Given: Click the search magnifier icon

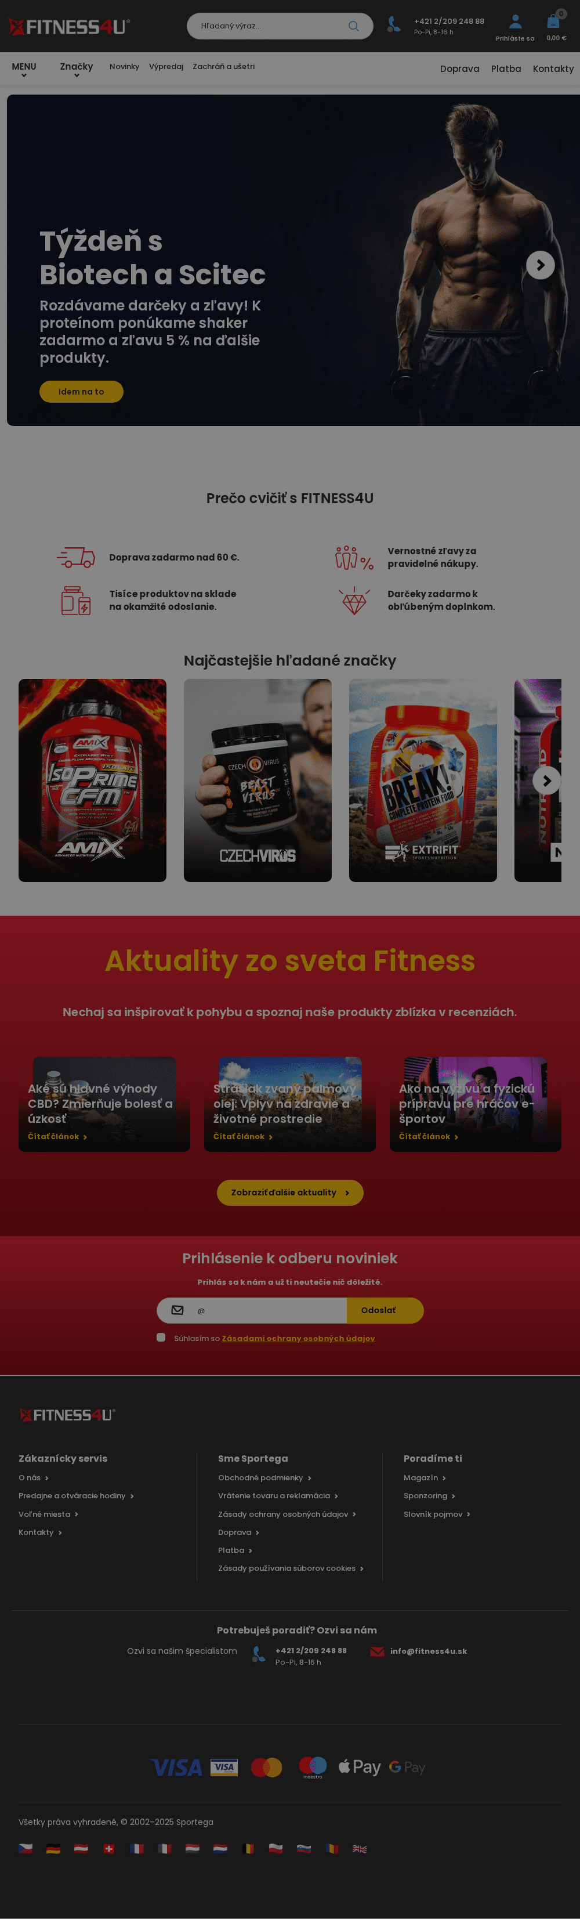Looking at the screenshot, I should tap(354, 26).
